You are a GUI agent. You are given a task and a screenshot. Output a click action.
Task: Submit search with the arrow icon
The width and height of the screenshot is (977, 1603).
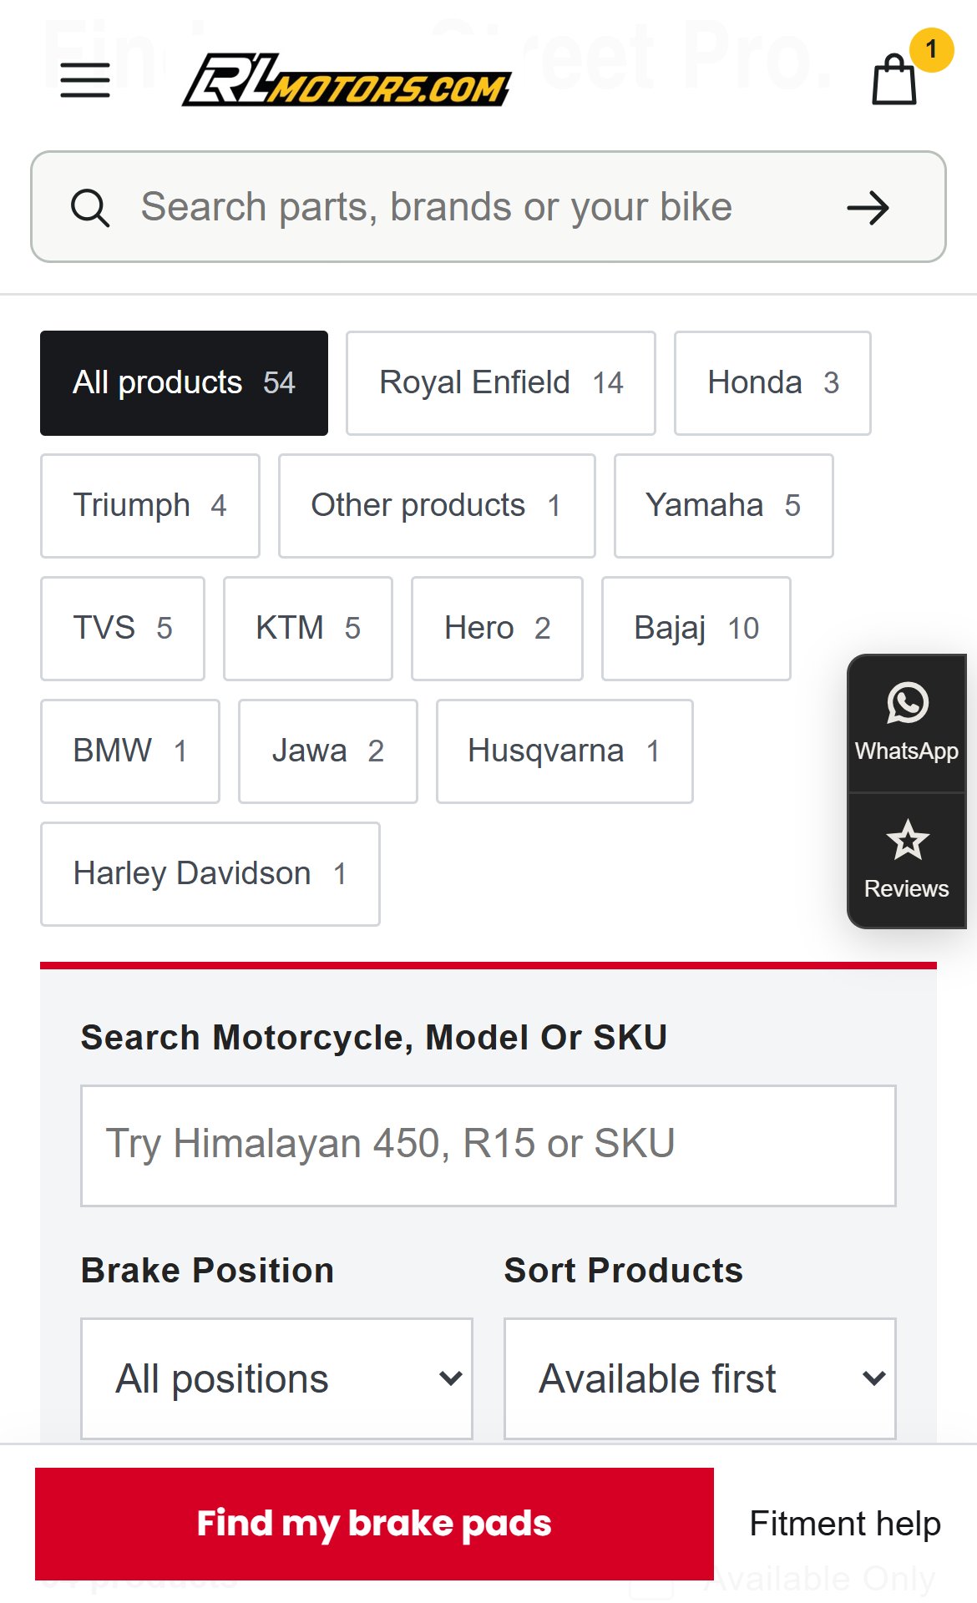pos(868,208)
